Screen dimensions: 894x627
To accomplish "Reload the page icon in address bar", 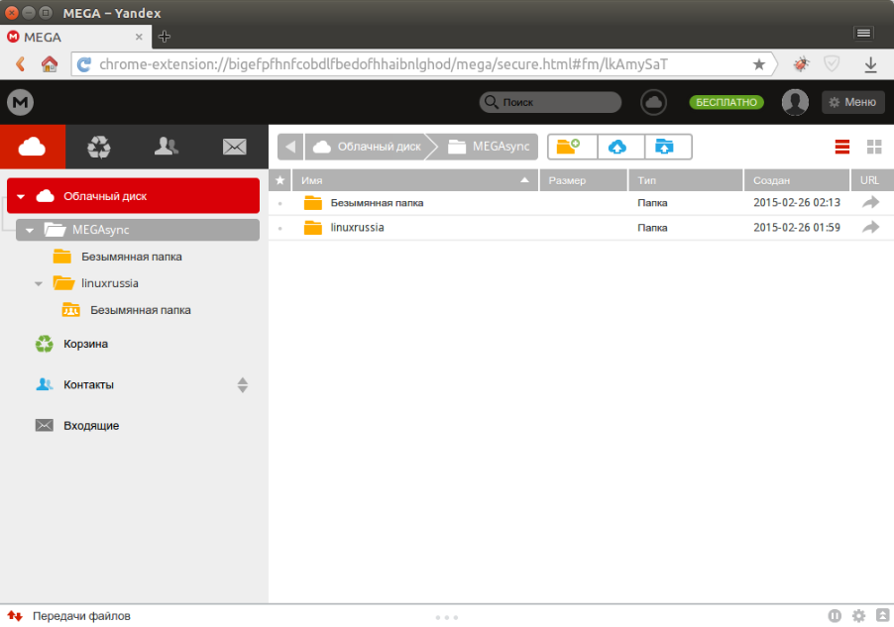I will tap(84, 64).
